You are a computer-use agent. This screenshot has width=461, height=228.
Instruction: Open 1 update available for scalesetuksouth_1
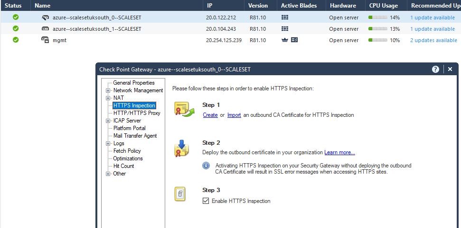(x=432, y=29)
